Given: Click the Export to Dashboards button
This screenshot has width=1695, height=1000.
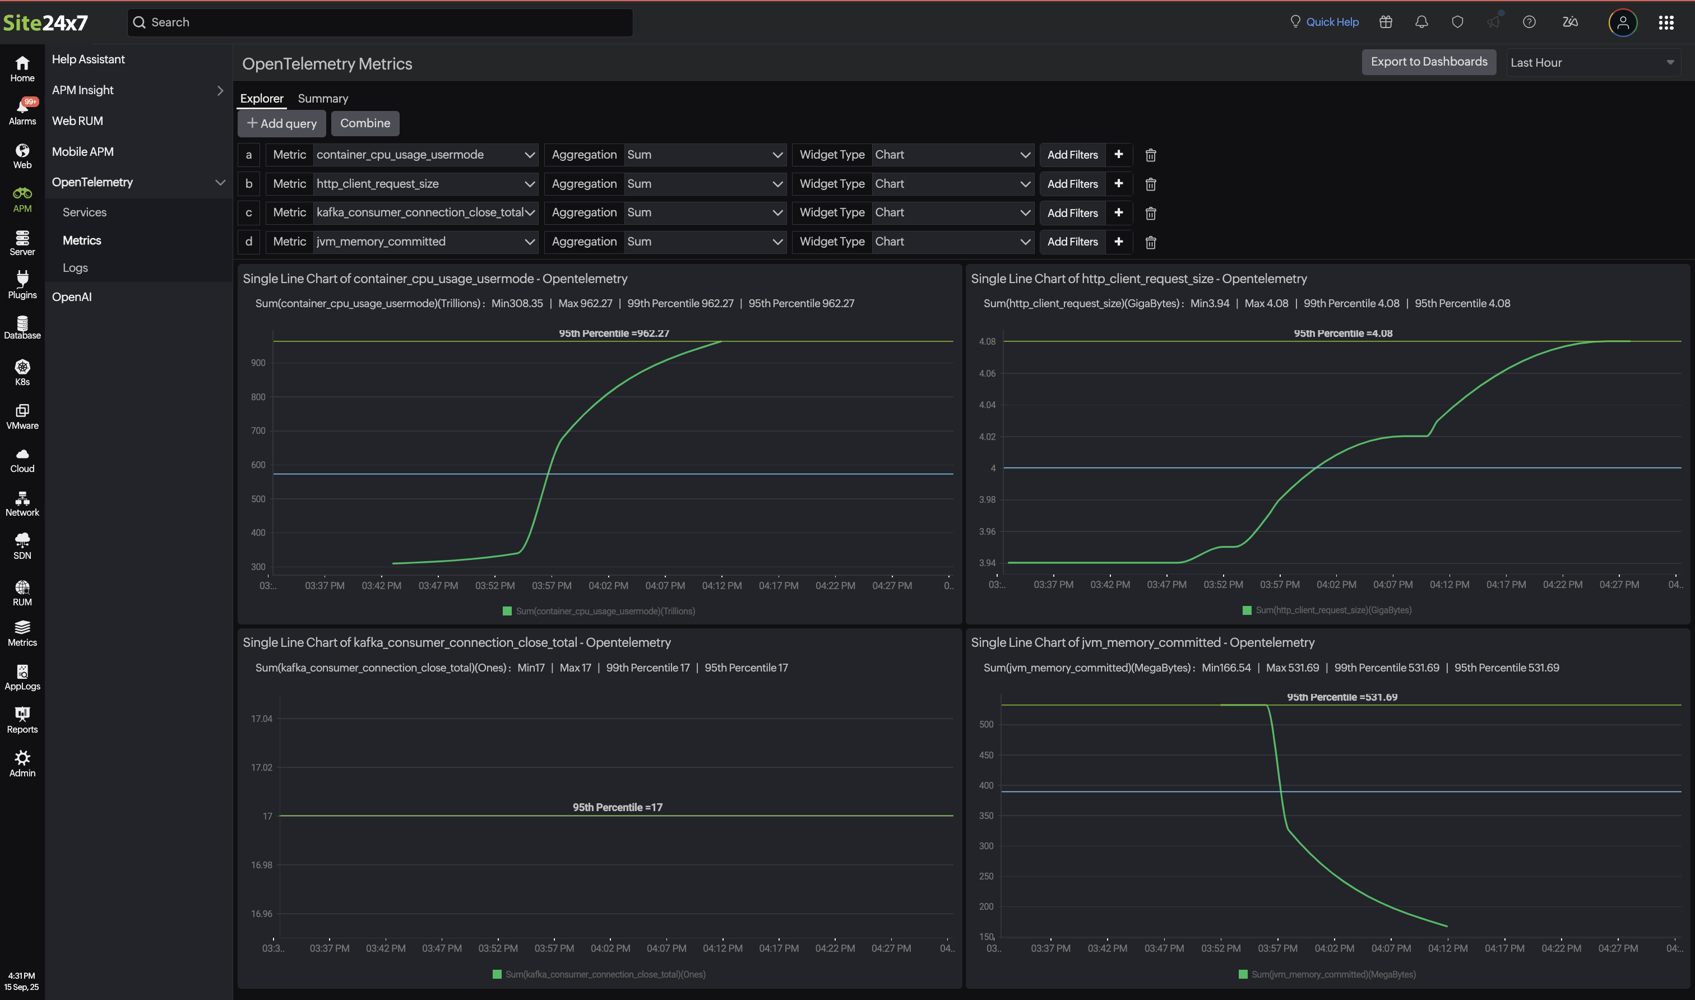Looking at the screenshot, I should pos(1428,62).
